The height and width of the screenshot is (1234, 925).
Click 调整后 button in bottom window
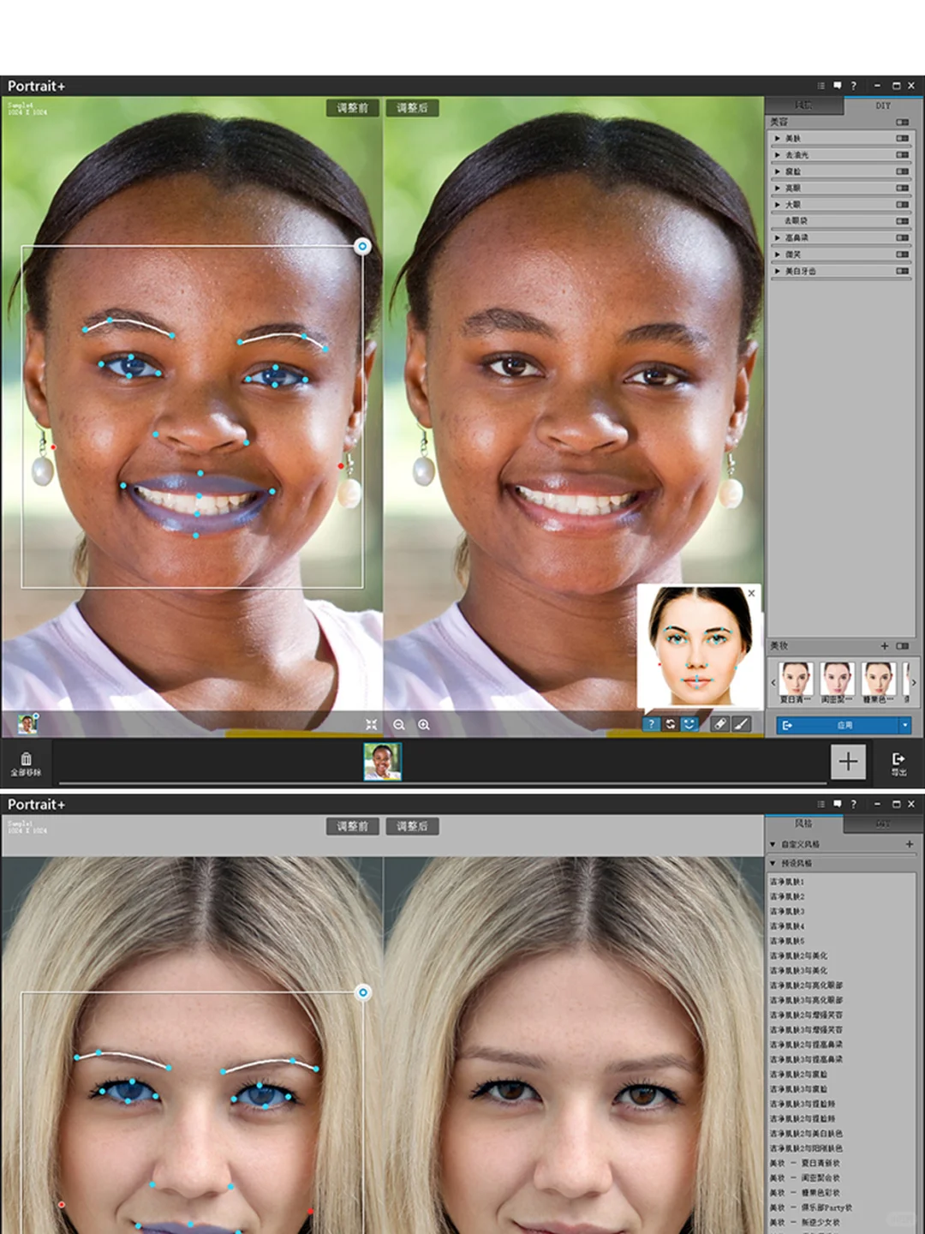click(412, 826)
